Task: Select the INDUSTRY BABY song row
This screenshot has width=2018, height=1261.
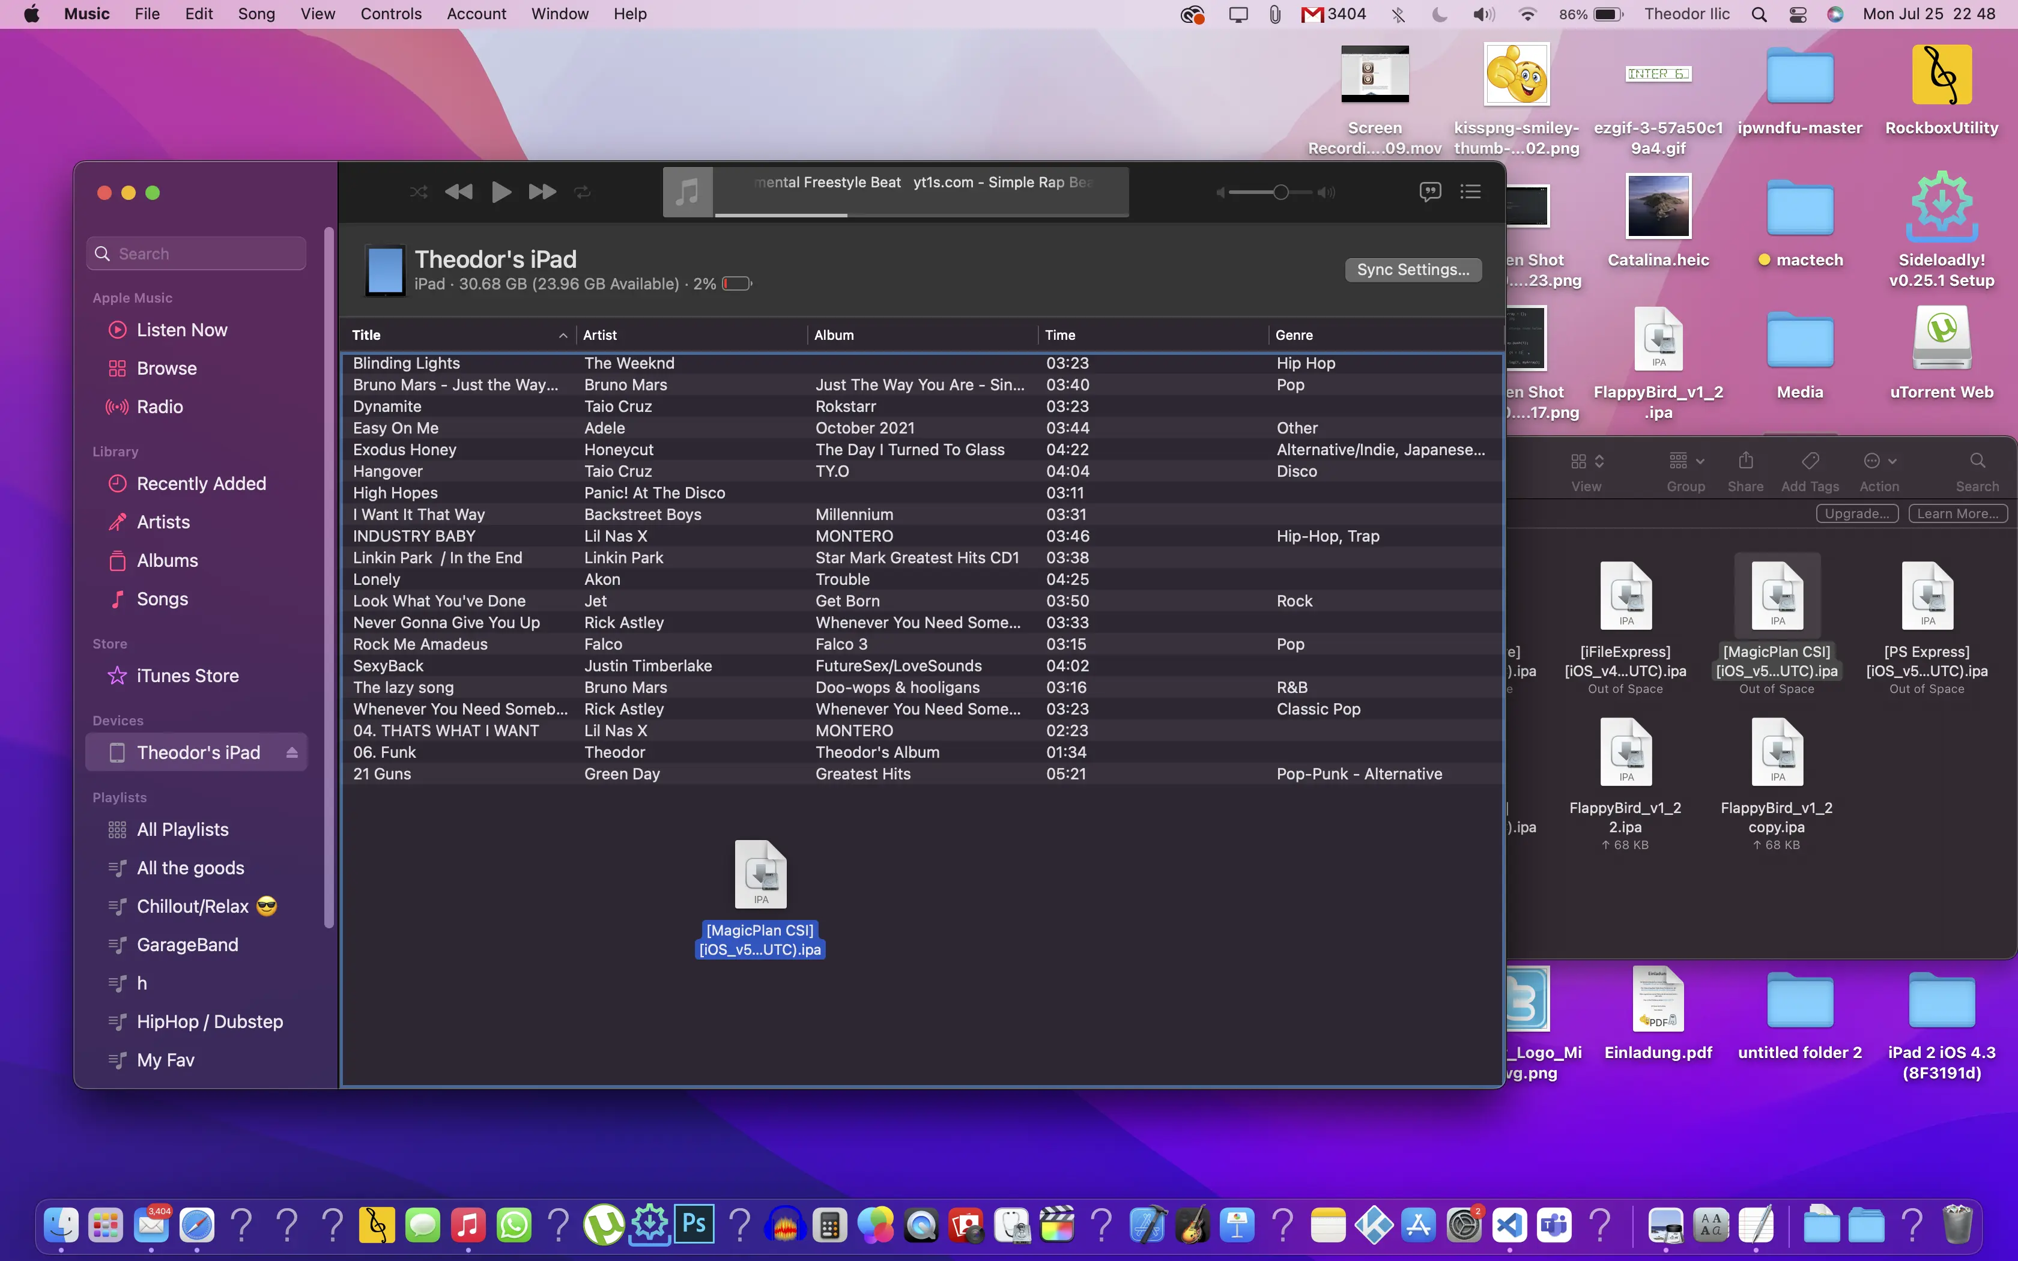Action: coord(923,536)
